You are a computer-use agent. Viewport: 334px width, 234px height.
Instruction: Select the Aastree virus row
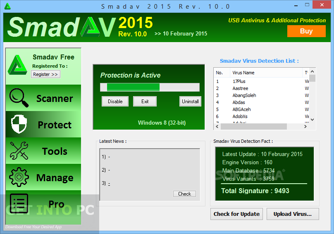point(261,88)
